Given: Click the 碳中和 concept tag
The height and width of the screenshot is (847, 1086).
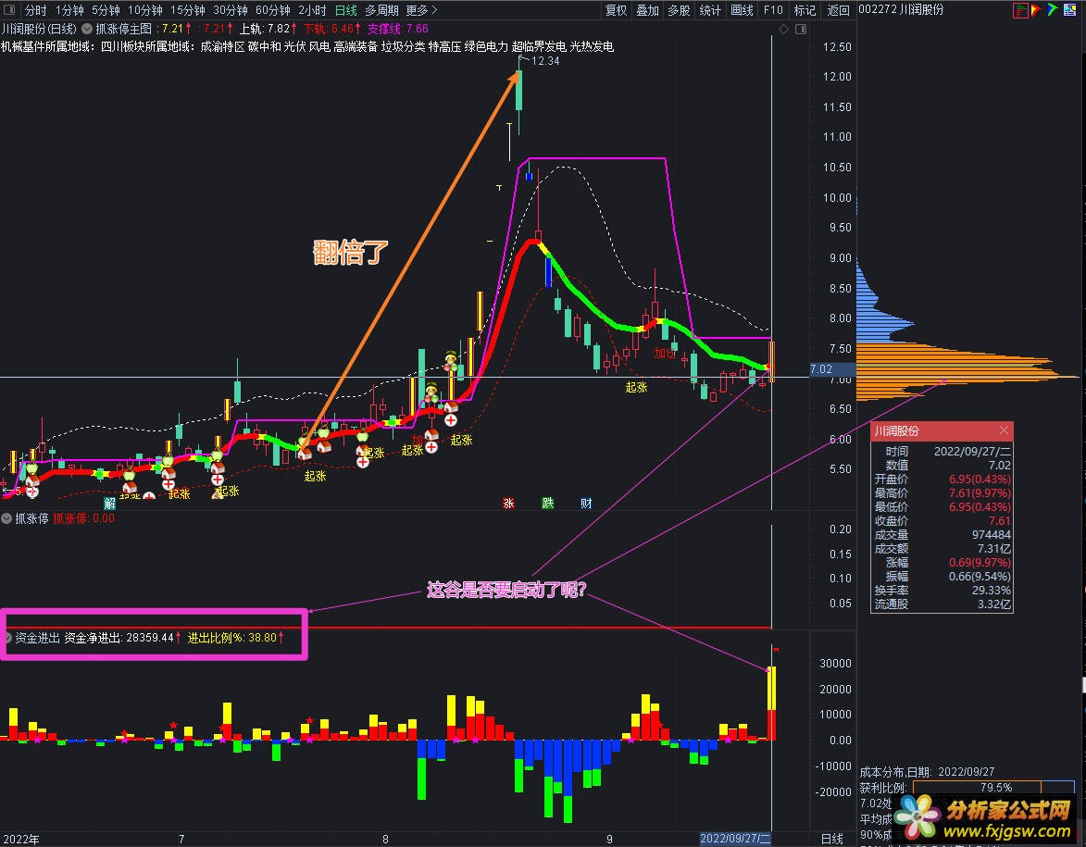Looking at the screenshot, I should [x=265, y=46].
